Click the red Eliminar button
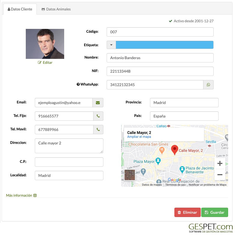 (x=188, y=212)
